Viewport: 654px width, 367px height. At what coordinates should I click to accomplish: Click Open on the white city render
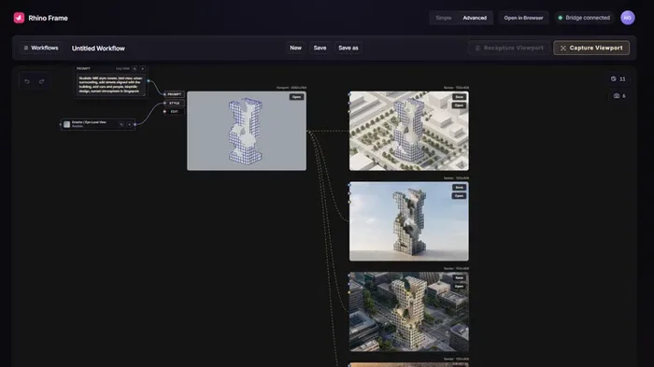[460, 106]
